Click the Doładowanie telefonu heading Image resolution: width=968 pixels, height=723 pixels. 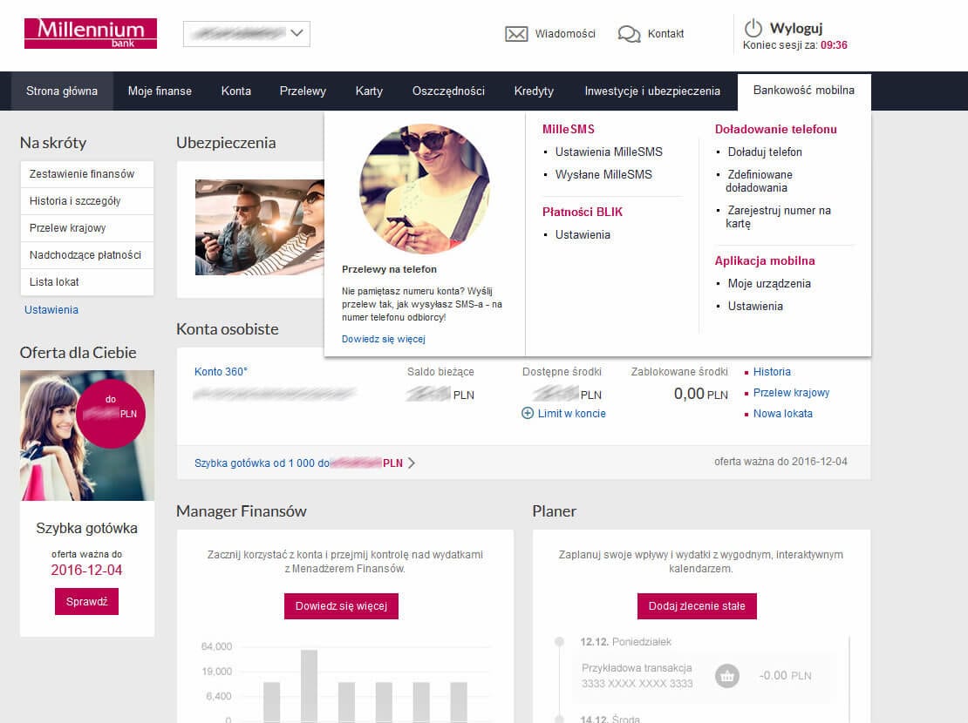(x=776, y=129)
